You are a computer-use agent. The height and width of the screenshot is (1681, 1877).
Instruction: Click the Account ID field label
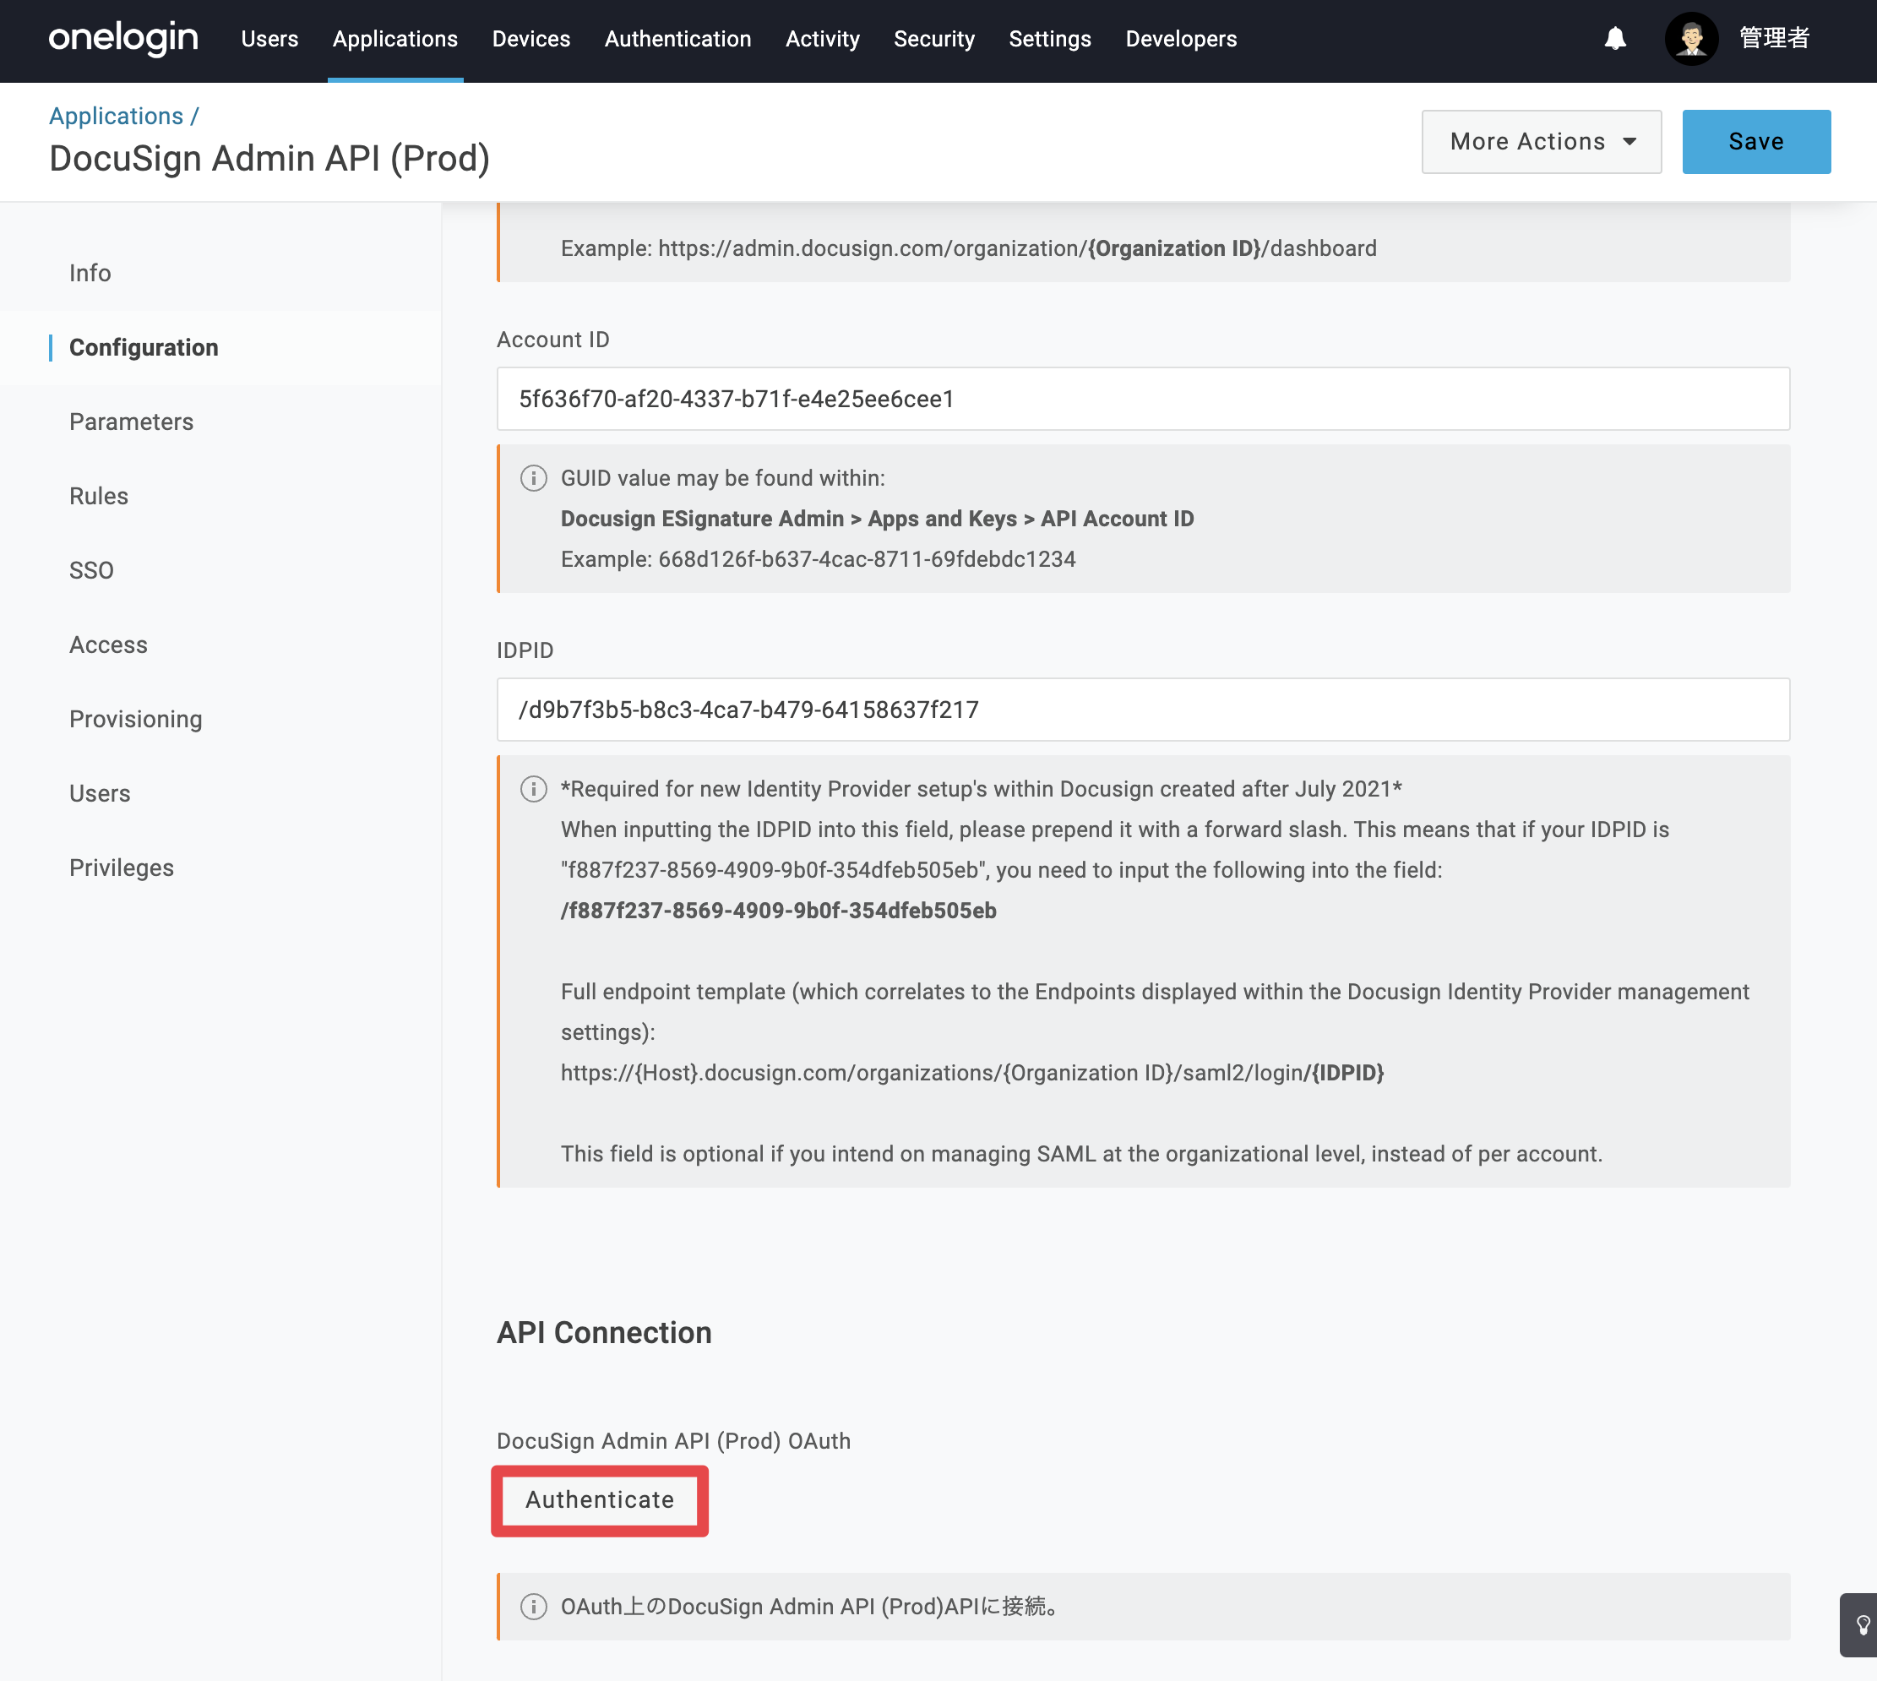[552, 340]
